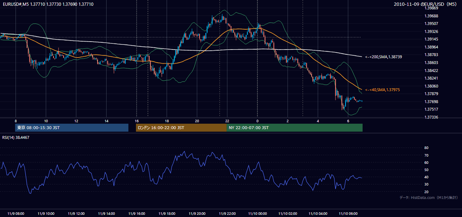Click price axis value 1.38060

[431, 86]
